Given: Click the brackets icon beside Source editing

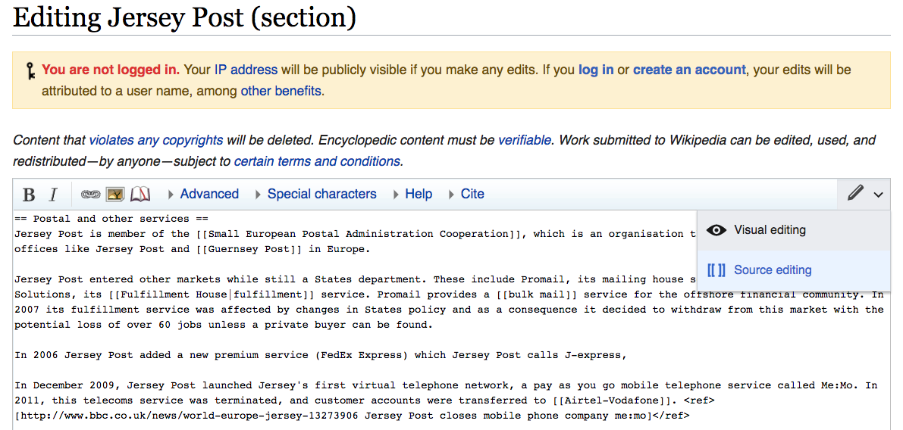Looking at the screenshot, I should 716,270.
